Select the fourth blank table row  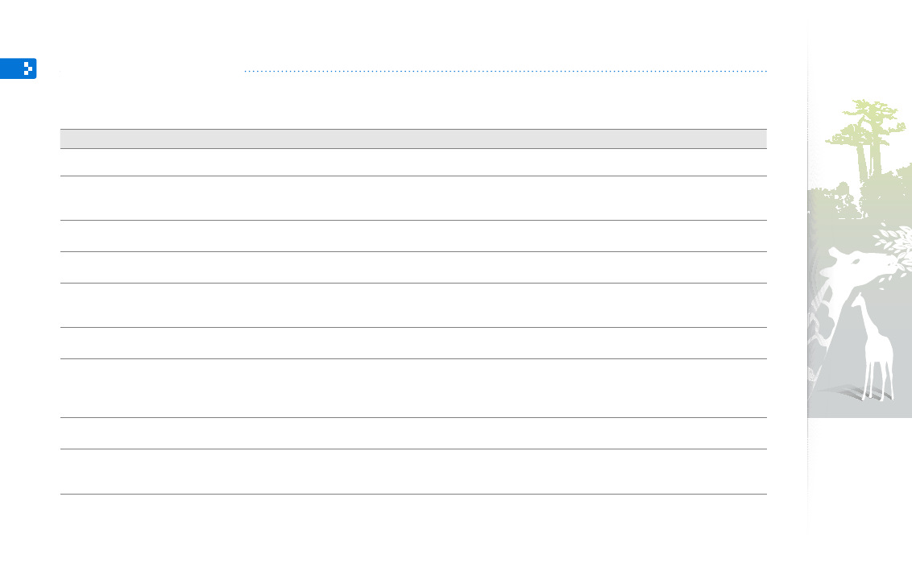click(413, 267)
